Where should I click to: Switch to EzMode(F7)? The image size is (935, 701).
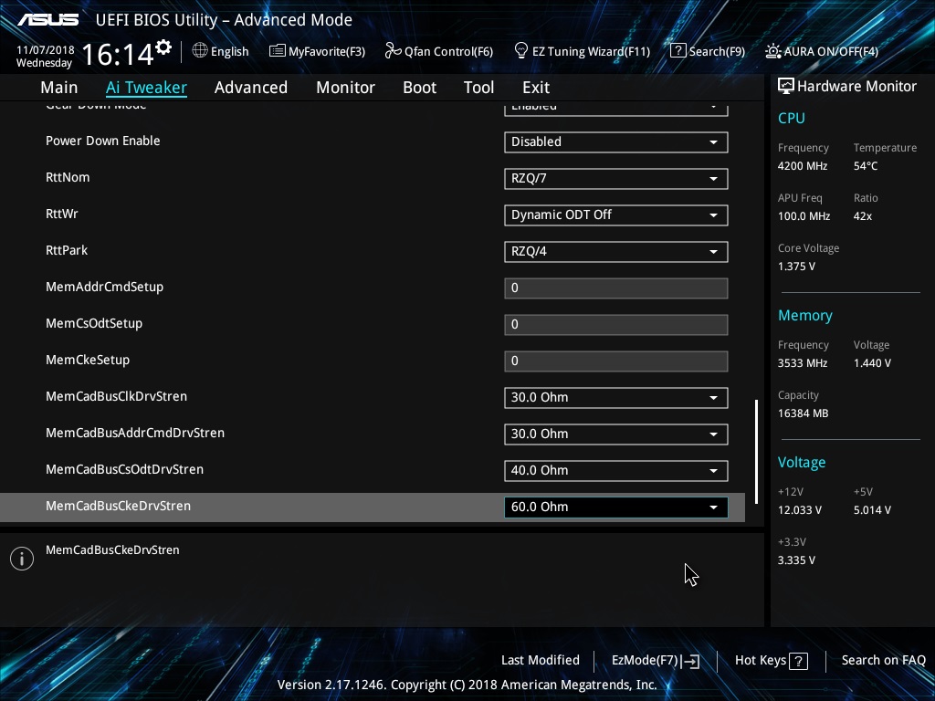click(656, 661)
